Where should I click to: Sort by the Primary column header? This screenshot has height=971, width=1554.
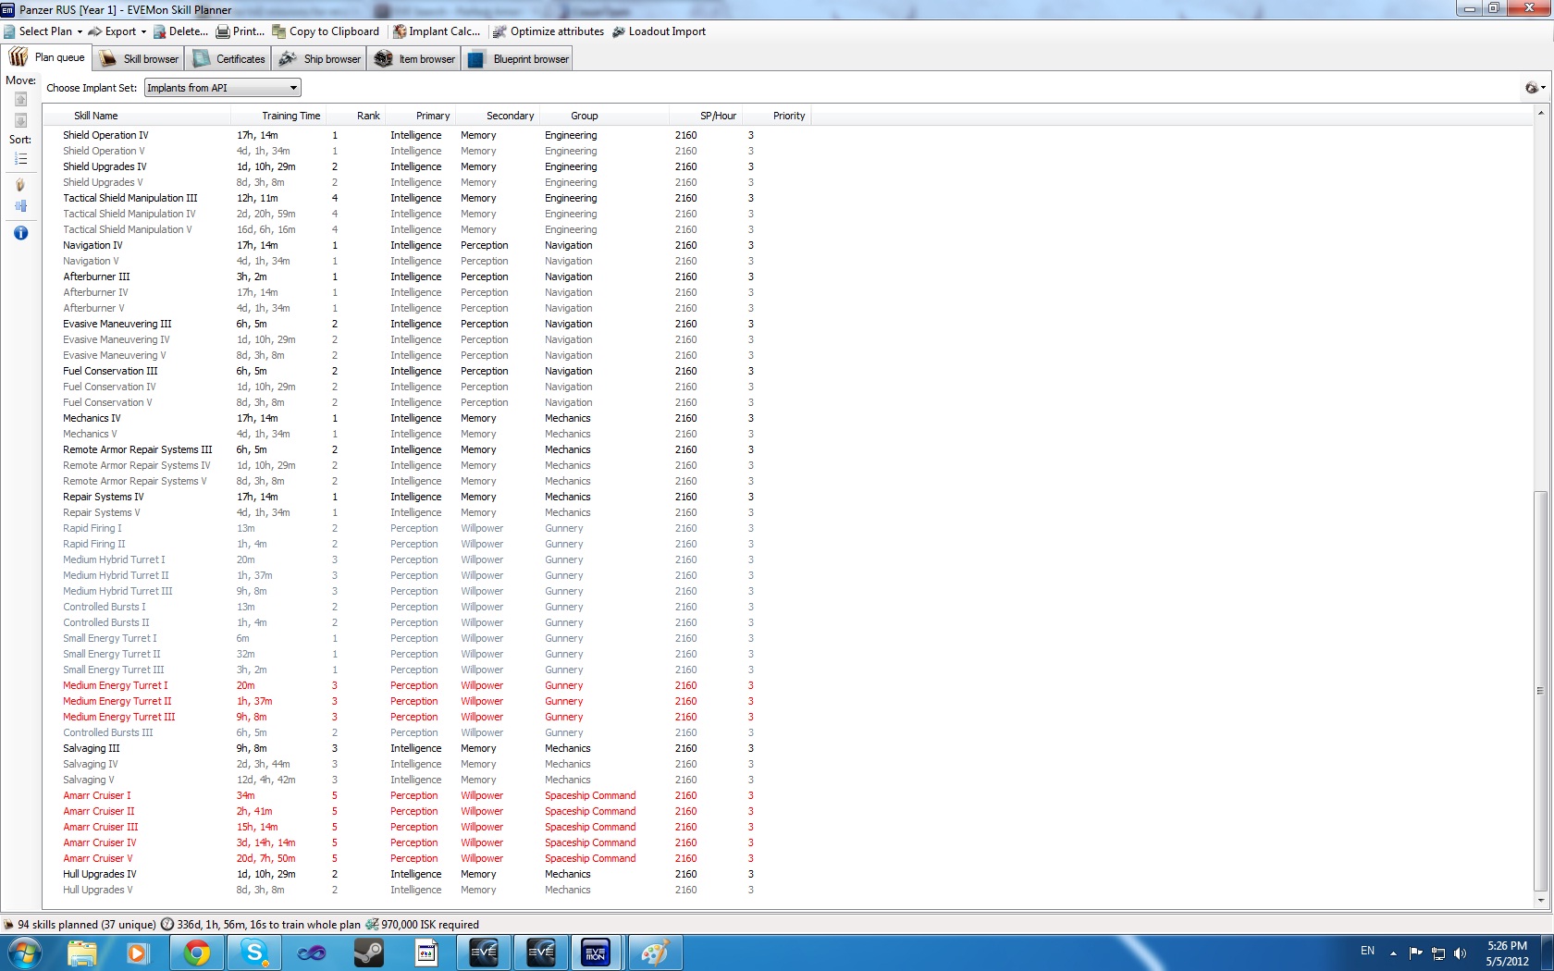420,116
